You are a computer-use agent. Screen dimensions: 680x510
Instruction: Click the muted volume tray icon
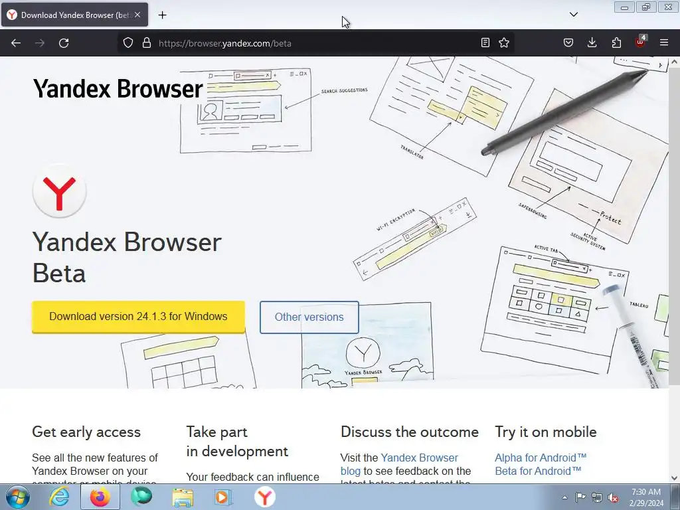[613, 497]
